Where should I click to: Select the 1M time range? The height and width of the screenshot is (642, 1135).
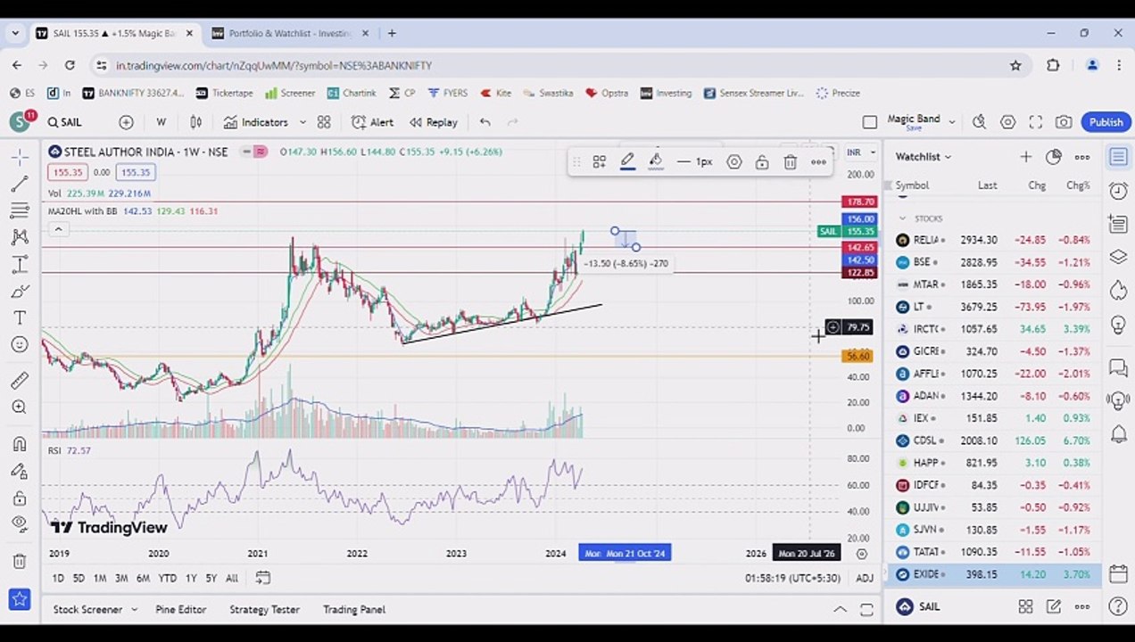100,579
